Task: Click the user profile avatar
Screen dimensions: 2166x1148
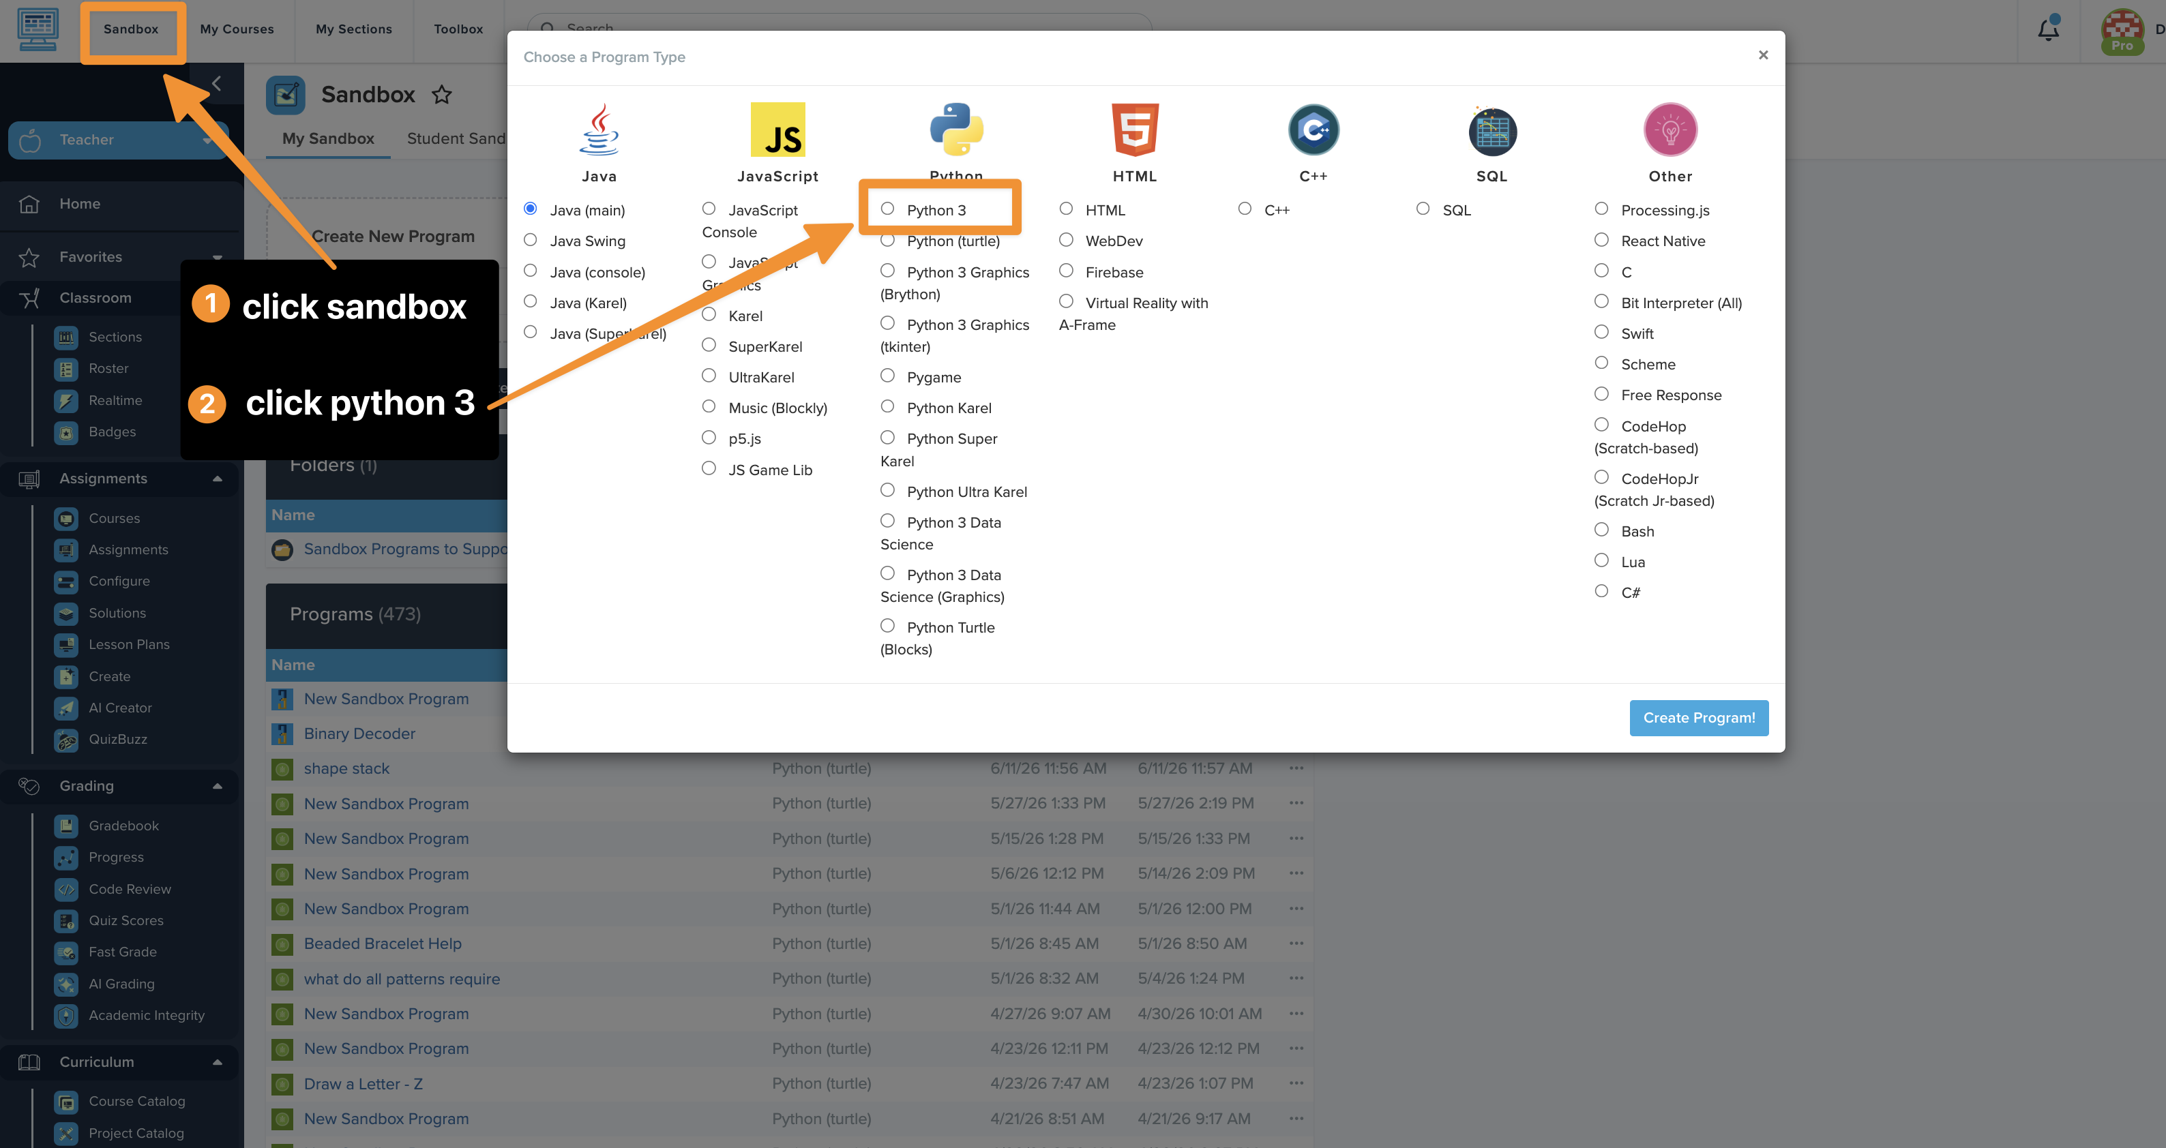Action: (x=2122, y=31)
